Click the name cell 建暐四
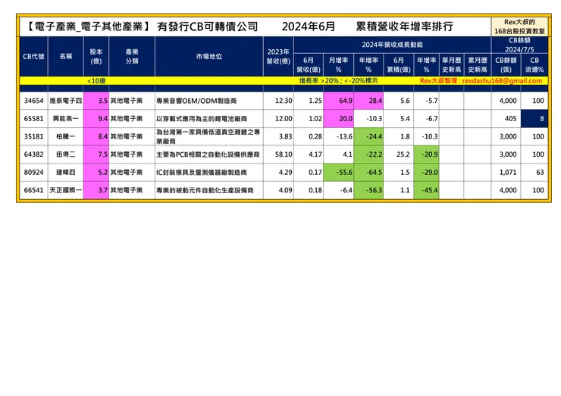Screen dimensions: 561x396 click(65, 173)
